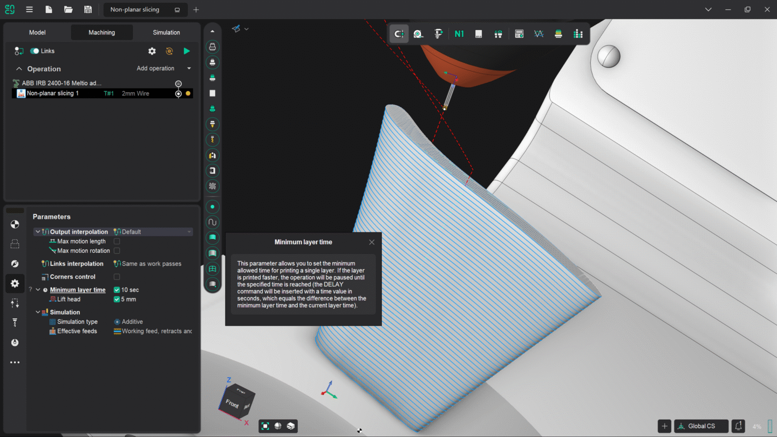The height and width of the screenshot is (437, 777).
Task: Run the operation with green play button
Action: click(187, 51)
